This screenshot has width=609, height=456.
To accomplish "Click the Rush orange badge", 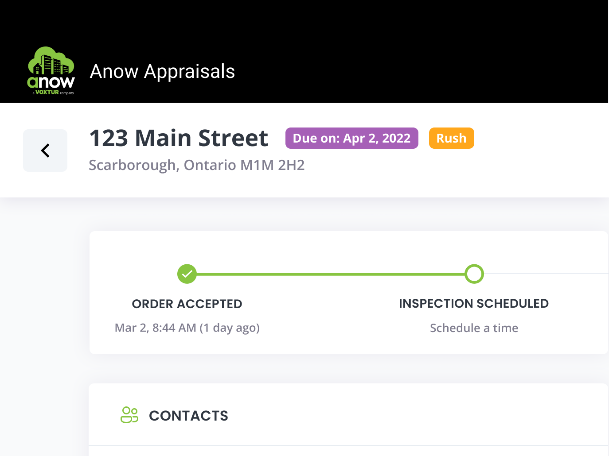I will 452,138.
